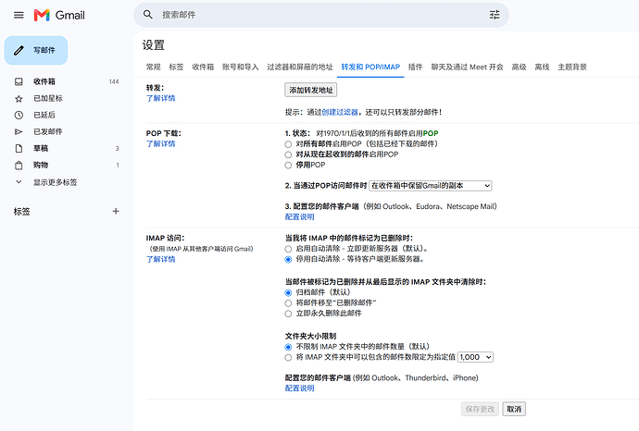
Task: Switch to 过滤器和屏蔽的地址 tab
Action: pyautogui.click(x=300, y=67)
